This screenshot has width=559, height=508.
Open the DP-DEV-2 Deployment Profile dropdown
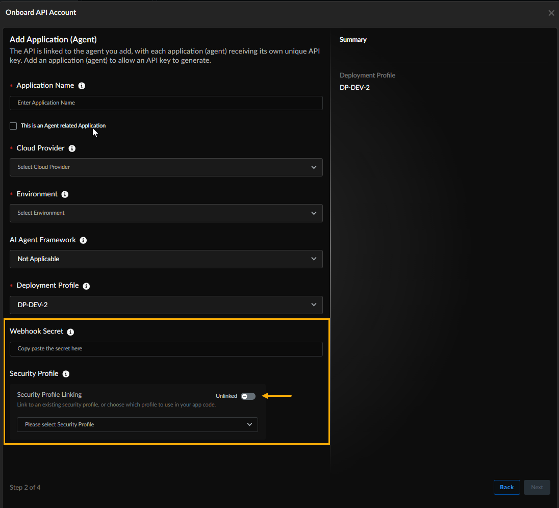(x=166, y=305)
